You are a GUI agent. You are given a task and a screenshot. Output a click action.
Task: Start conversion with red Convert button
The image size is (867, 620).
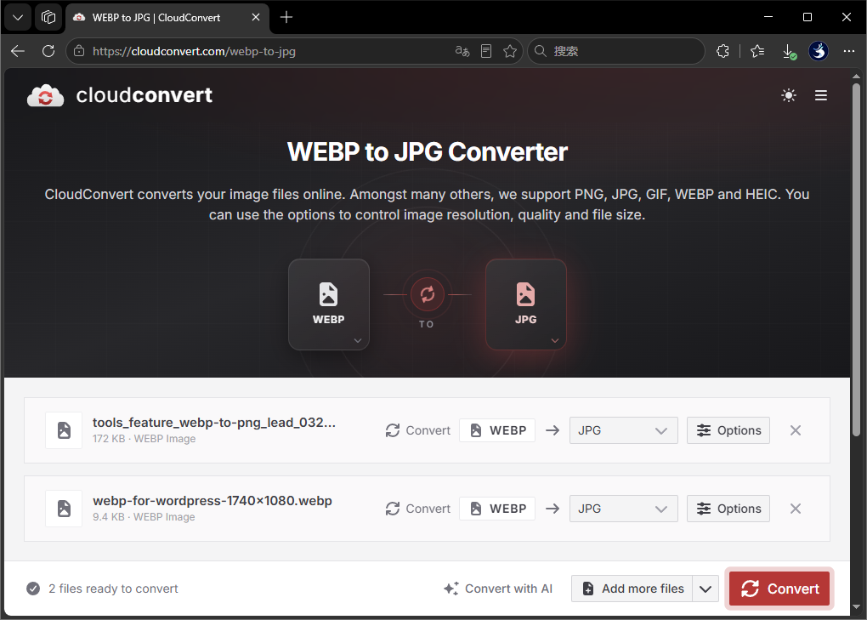(779, 589)
